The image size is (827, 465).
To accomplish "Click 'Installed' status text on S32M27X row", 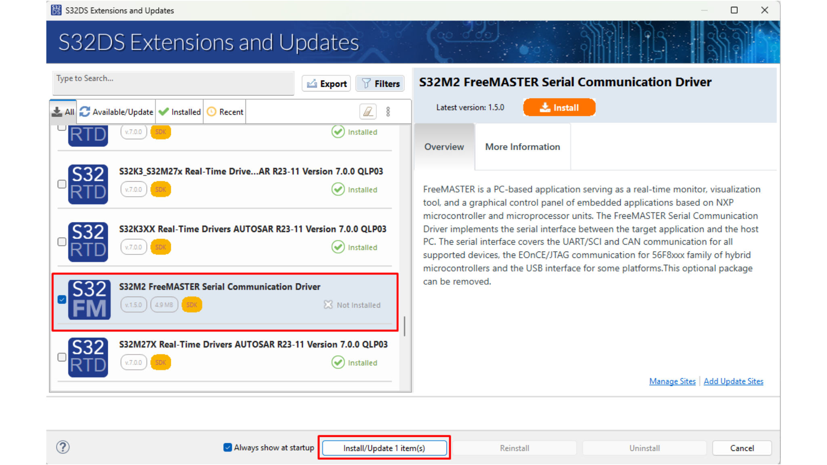I will point(363,363).
